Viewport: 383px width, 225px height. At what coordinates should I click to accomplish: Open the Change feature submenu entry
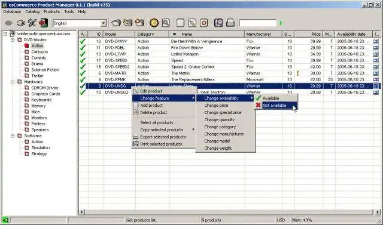tap(164, 98)
